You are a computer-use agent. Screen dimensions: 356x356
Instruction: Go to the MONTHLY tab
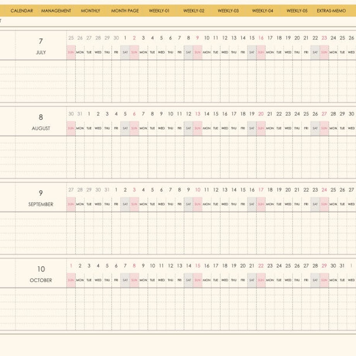pyautogui.click(x=91, y=11)
